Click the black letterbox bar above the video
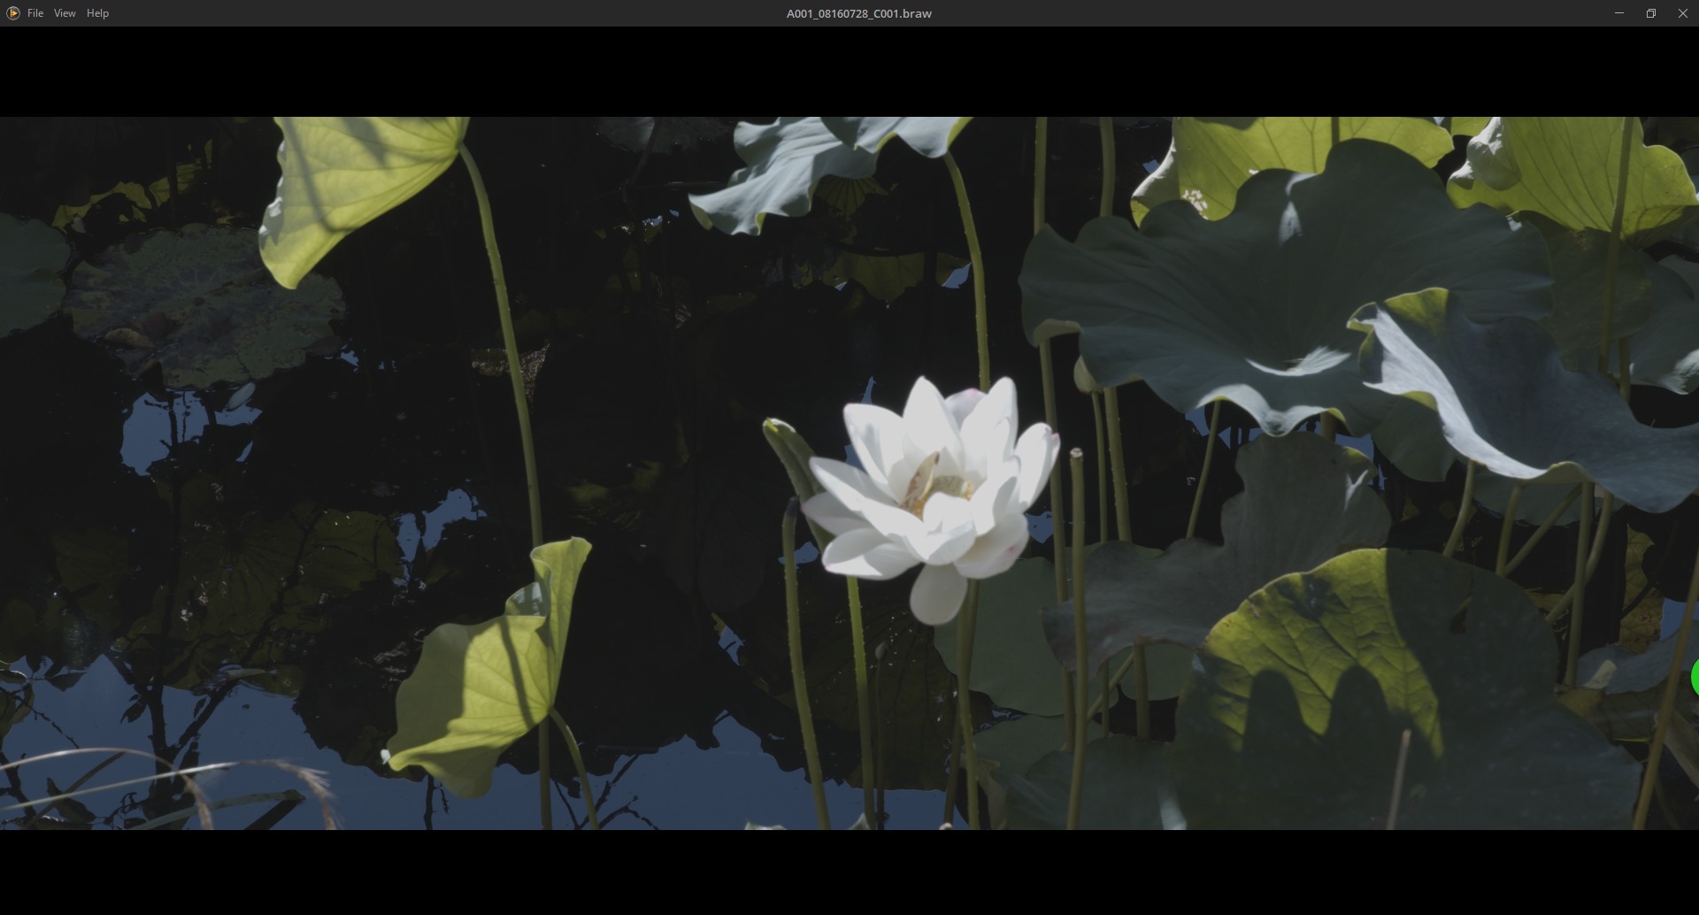Image resolution: width=1699 pixels, height=915 pixels. (849, 72)
